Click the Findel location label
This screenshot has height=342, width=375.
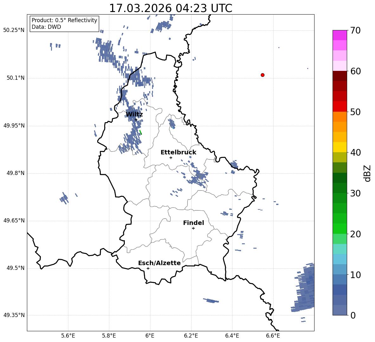[x=194, y=223]
